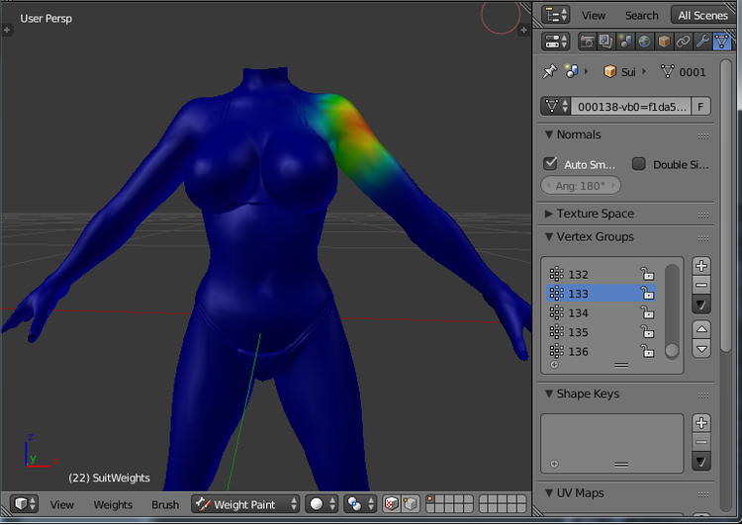Click the Sui object in the breadcrumb
The height and width of the screenshot is (525, 742).
coord(619,72)
